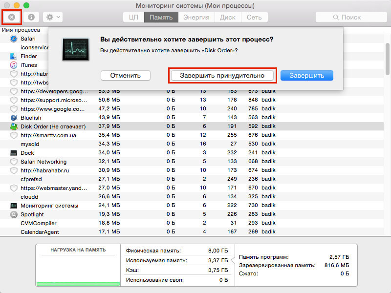
Task: Select the iconservice process row
Action: pos(24,47)
